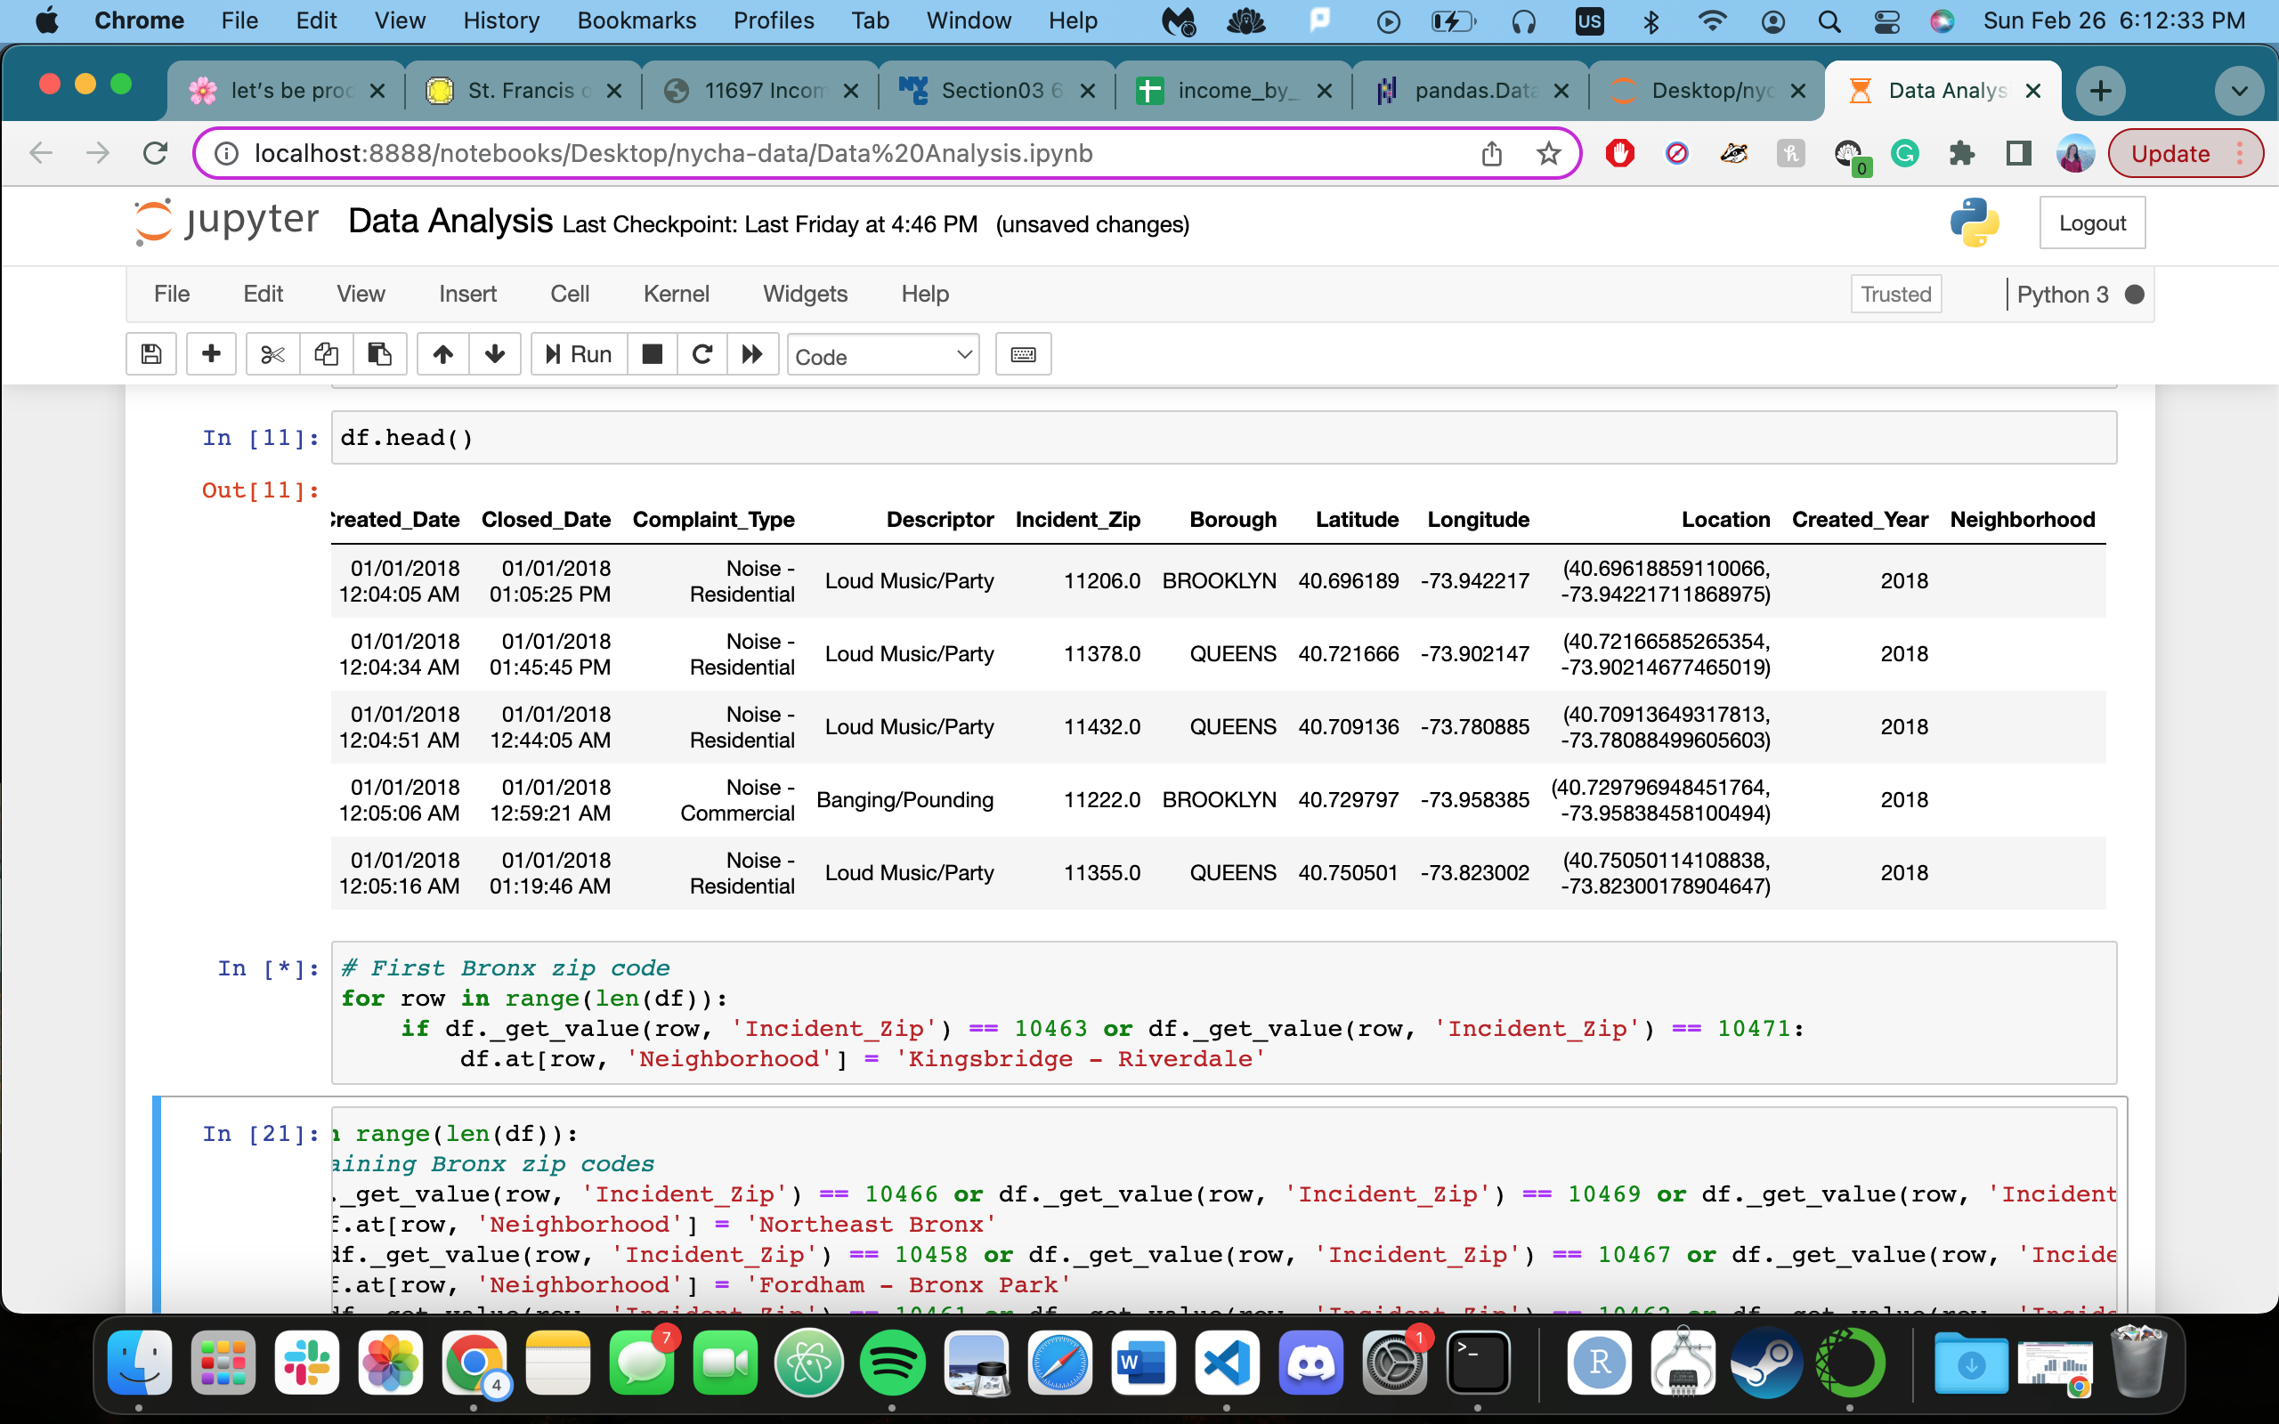Image resolution: width=2279 pixels, height=1424 pixels.
Task: Open Slack from the Dock
Action: pyautogui.click(x=307, y=1363)
